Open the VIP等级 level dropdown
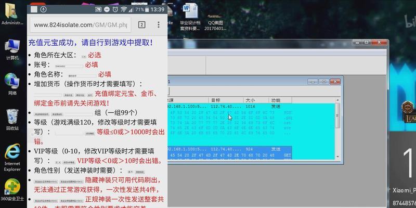The width and height of the screenshot is (416, 208). pos(58,162)
